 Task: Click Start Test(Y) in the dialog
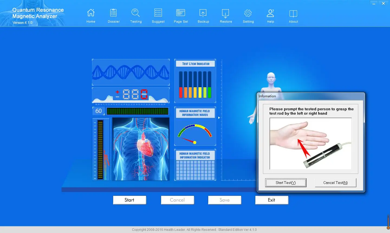pyautogui.click(x=285, y=183)
